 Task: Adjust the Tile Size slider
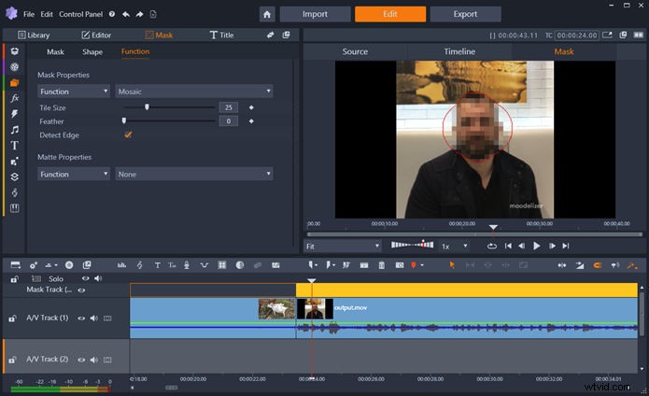point(169,107)
